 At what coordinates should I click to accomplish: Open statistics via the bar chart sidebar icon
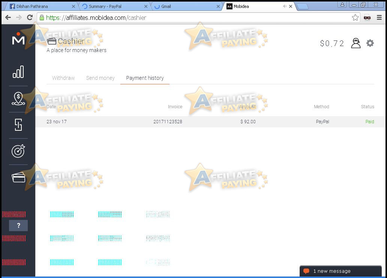click(x=18, y=71)
